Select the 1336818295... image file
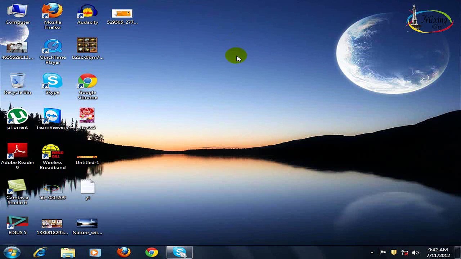 [52, 227]
